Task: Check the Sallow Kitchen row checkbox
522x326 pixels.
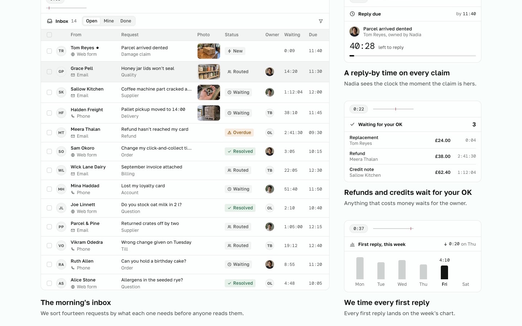Action: tap(49, 92)
